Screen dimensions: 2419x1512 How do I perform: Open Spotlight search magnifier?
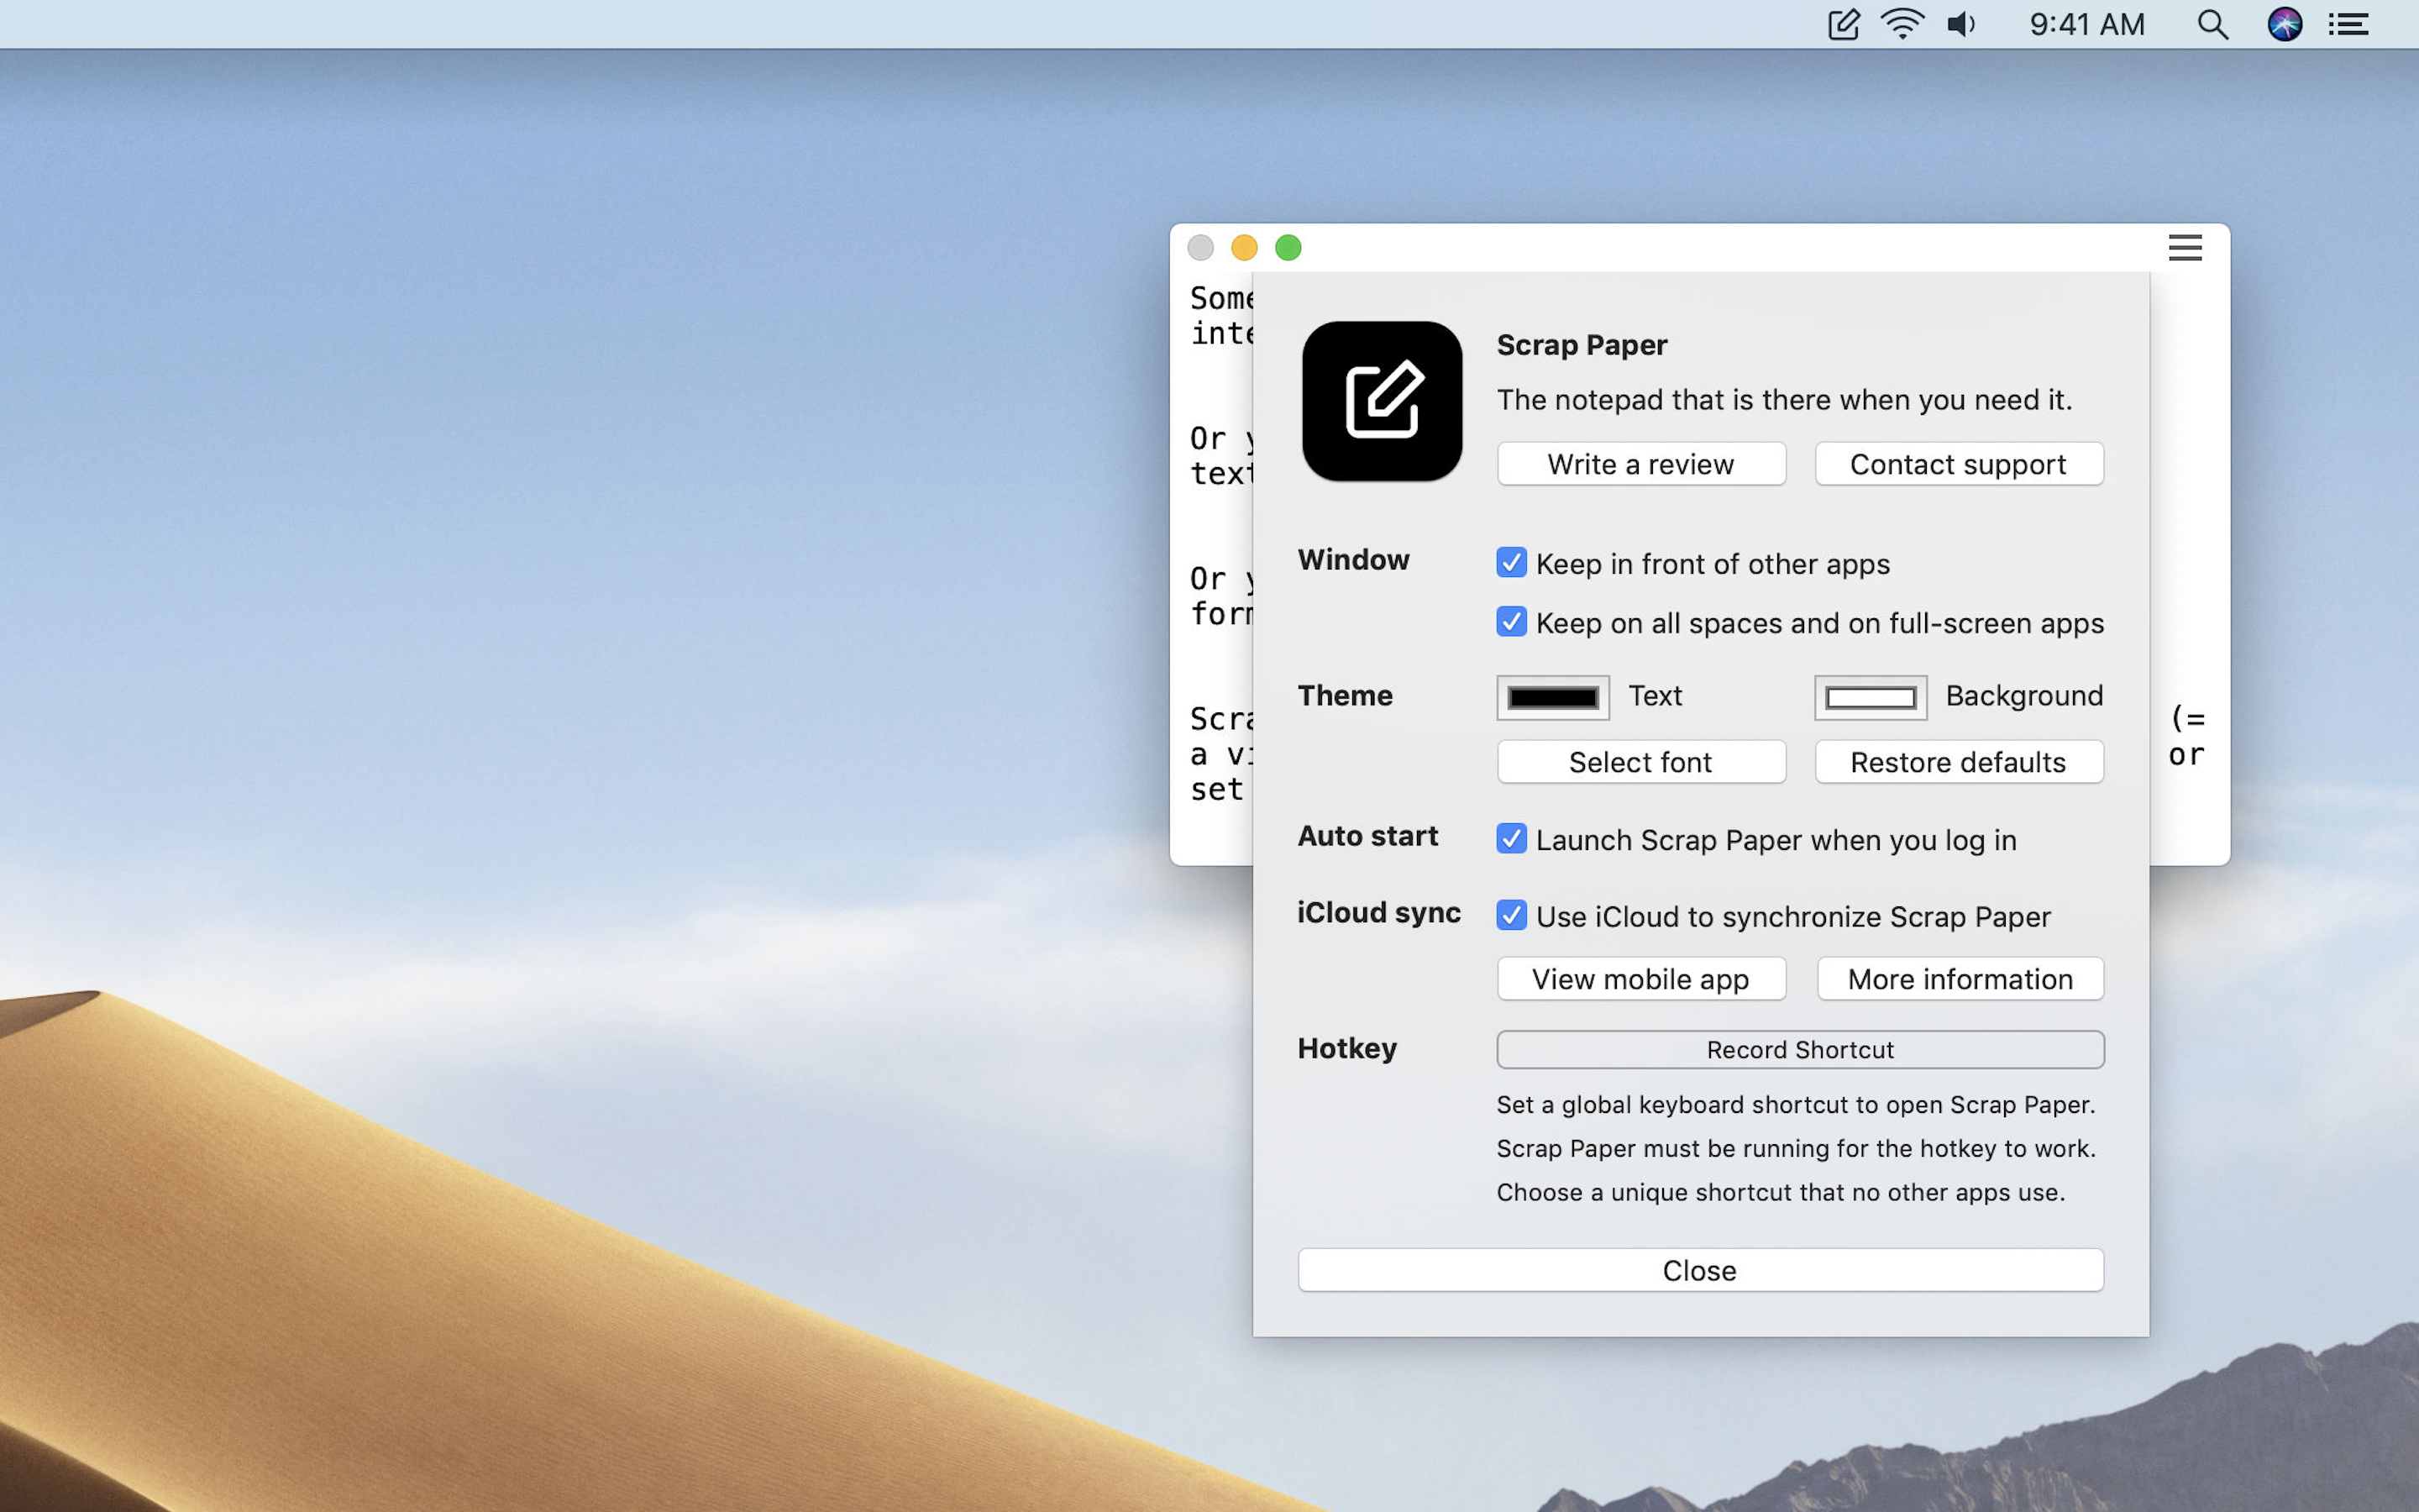click(x=2213, y=24)
